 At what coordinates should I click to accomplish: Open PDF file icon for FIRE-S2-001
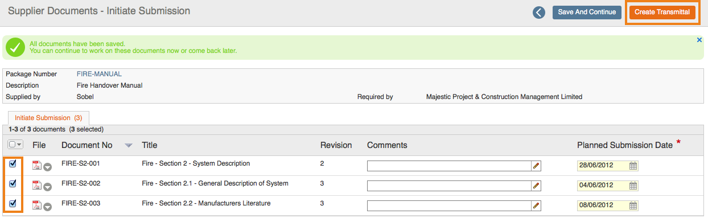[x=36, y=165]
